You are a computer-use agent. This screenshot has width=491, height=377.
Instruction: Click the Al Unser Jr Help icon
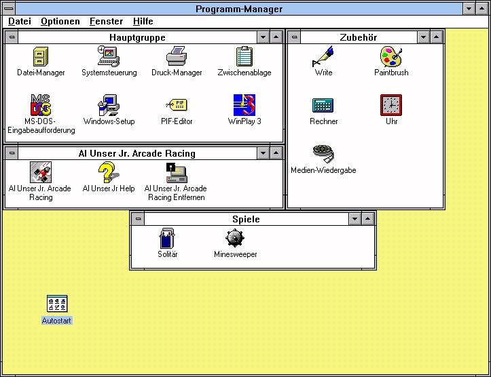[109, 173]
